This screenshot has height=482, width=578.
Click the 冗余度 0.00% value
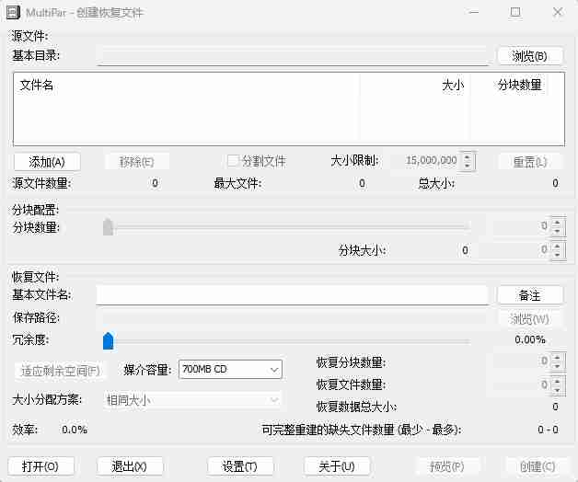point(530,339)
